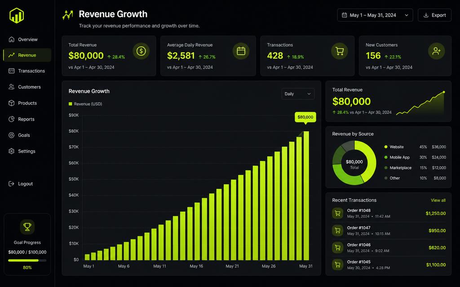Click the cart icon for Order #1045
The image size is (460, 287).
pos(338,265)
